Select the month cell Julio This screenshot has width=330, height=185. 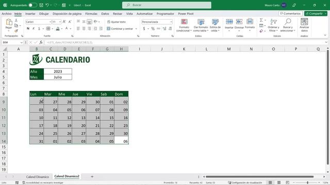coord(58,77)
